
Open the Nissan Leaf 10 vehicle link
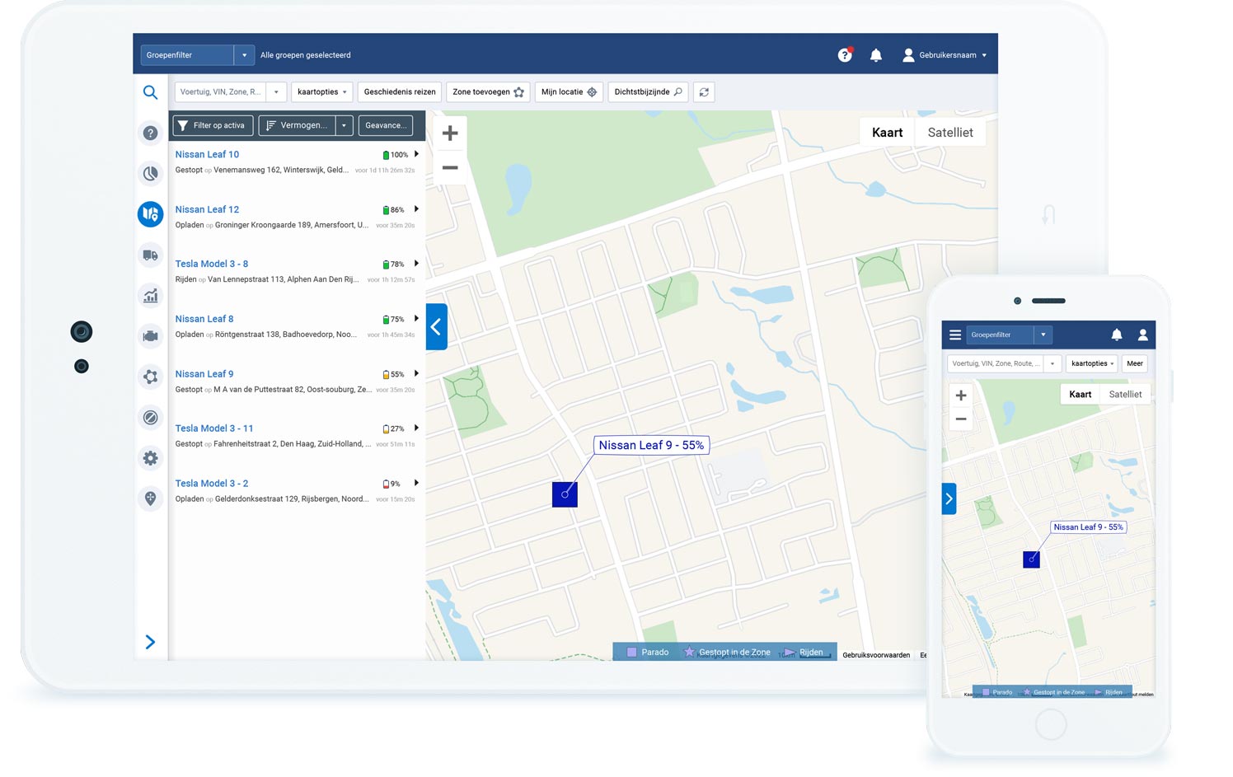point(207,154)
